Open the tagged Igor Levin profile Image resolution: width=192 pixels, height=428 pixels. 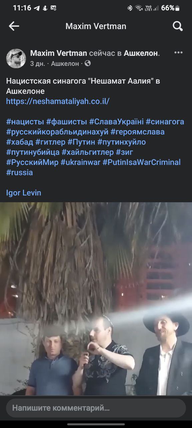(24, 193)
